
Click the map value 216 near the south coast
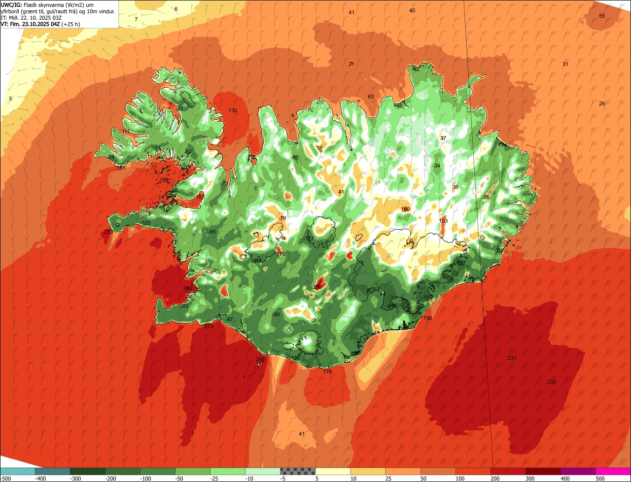point(392,306)
